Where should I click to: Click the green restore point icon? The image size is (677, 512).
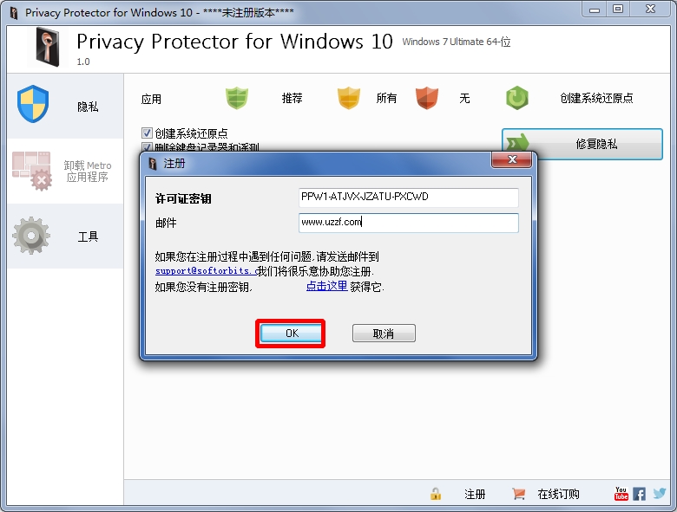[x=516, y=98]
